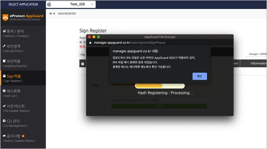This screenshot has height=149, width=267.
Task: Open the 해시목록 (Hash List) menu
Action: click(23, 93)
